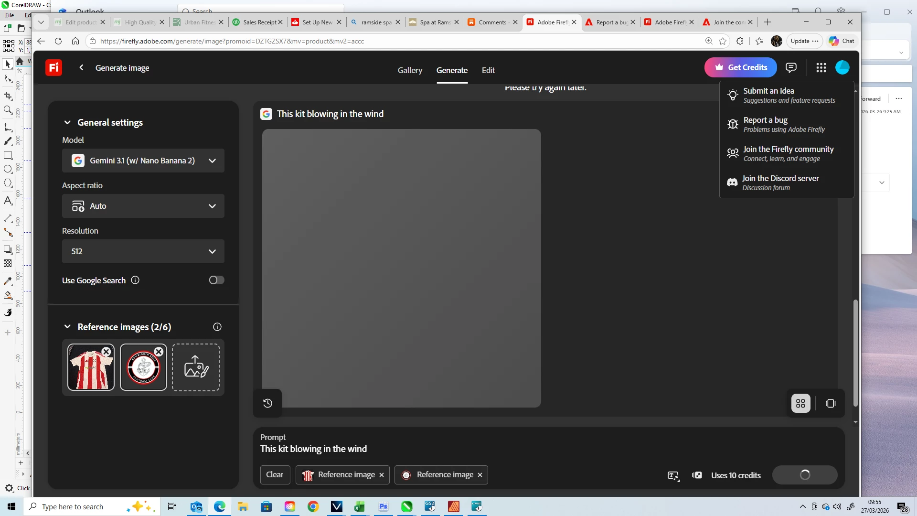The image size is (917, 516).
Task: Remove the club badge reference thumbnail
Action: tap(159, 352)
